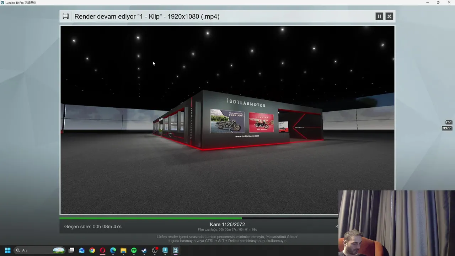Open Task View from the taskbar
The width and height of the screenshot is (455, 256).
(x=71, y=250)
